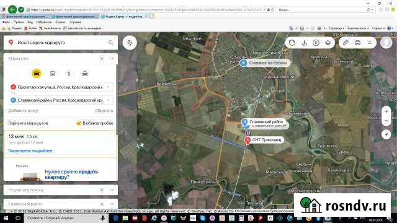Viewport: 397px width, 223px height.
Task: Activate the ruler measuring tool
Action: (346, 43)
